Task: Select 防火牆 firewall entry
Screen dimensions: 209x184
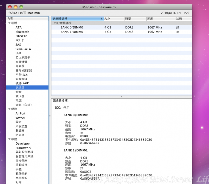Action: [x=20, y=135]
